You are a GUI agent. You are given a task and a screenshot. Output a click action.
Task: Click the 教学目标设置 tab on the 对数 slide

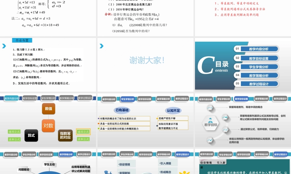coord(30,98)
